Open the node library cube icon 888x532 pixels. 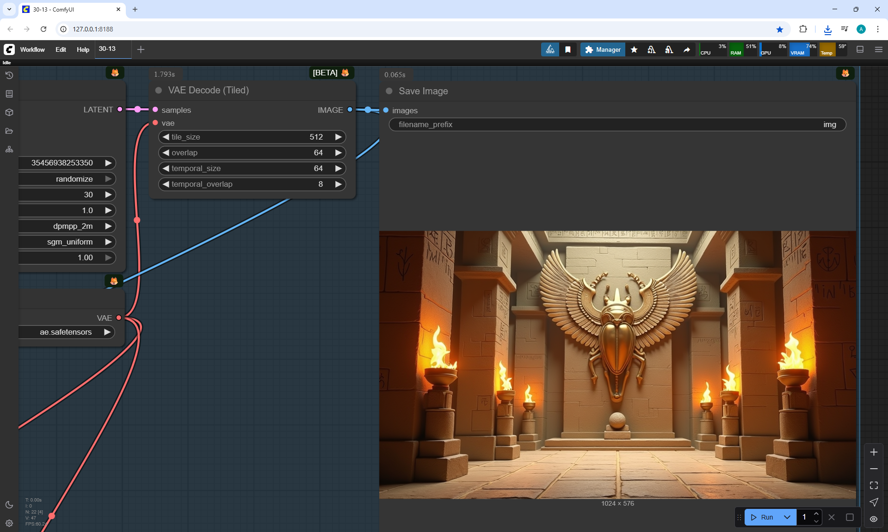(9, 112)
